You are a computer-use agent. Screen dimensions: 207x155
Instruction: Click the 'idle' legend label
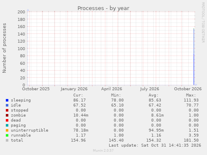tap(16, 105)
